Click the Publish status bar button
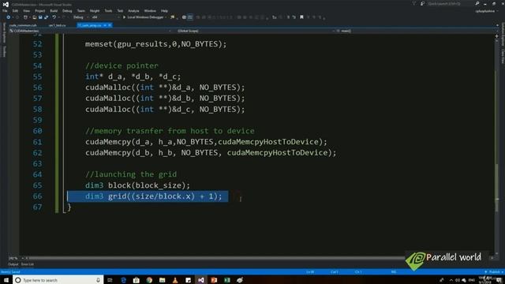 (494, 271)
